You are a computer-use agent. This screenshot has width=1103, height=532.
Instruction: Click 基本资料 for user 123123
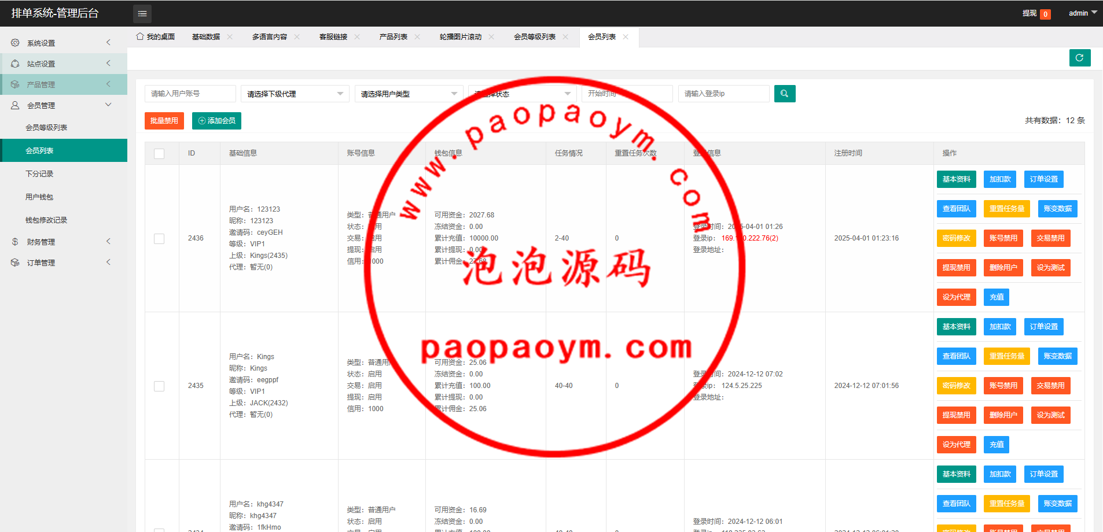(x=957, y=179)
